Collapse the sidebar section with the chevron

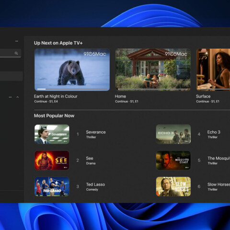[x=18, y=97]
